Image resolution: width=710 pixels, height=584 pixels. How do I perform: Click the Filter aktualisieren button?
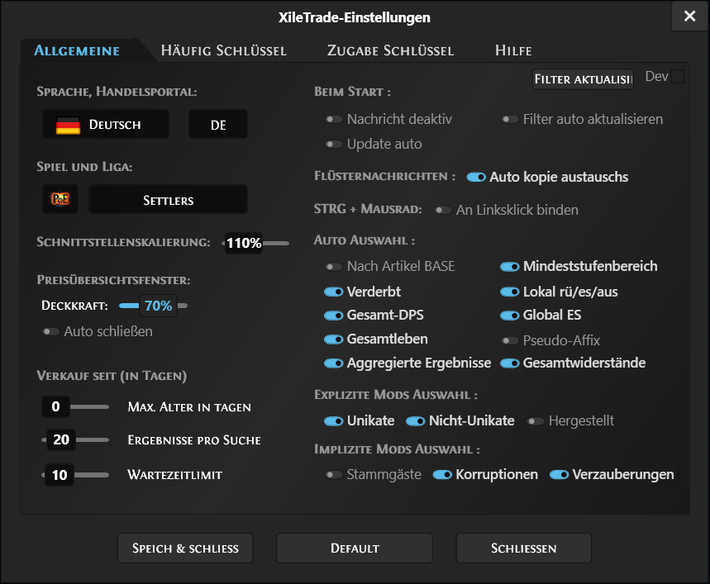(583, 79)
